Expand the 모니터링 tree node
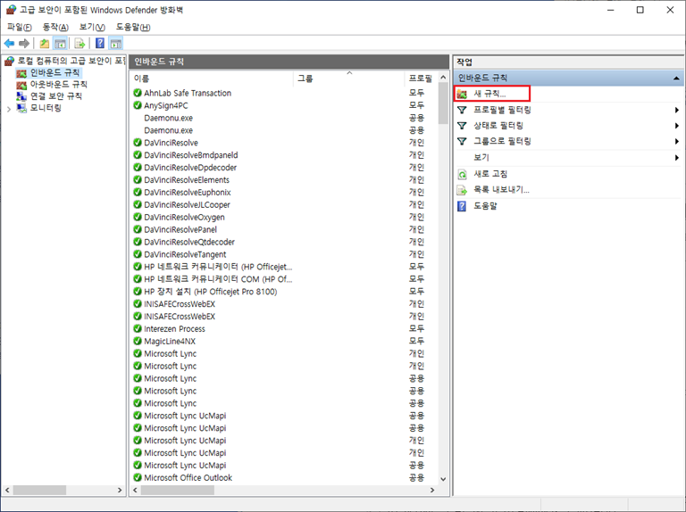 (x=9, y=109)
